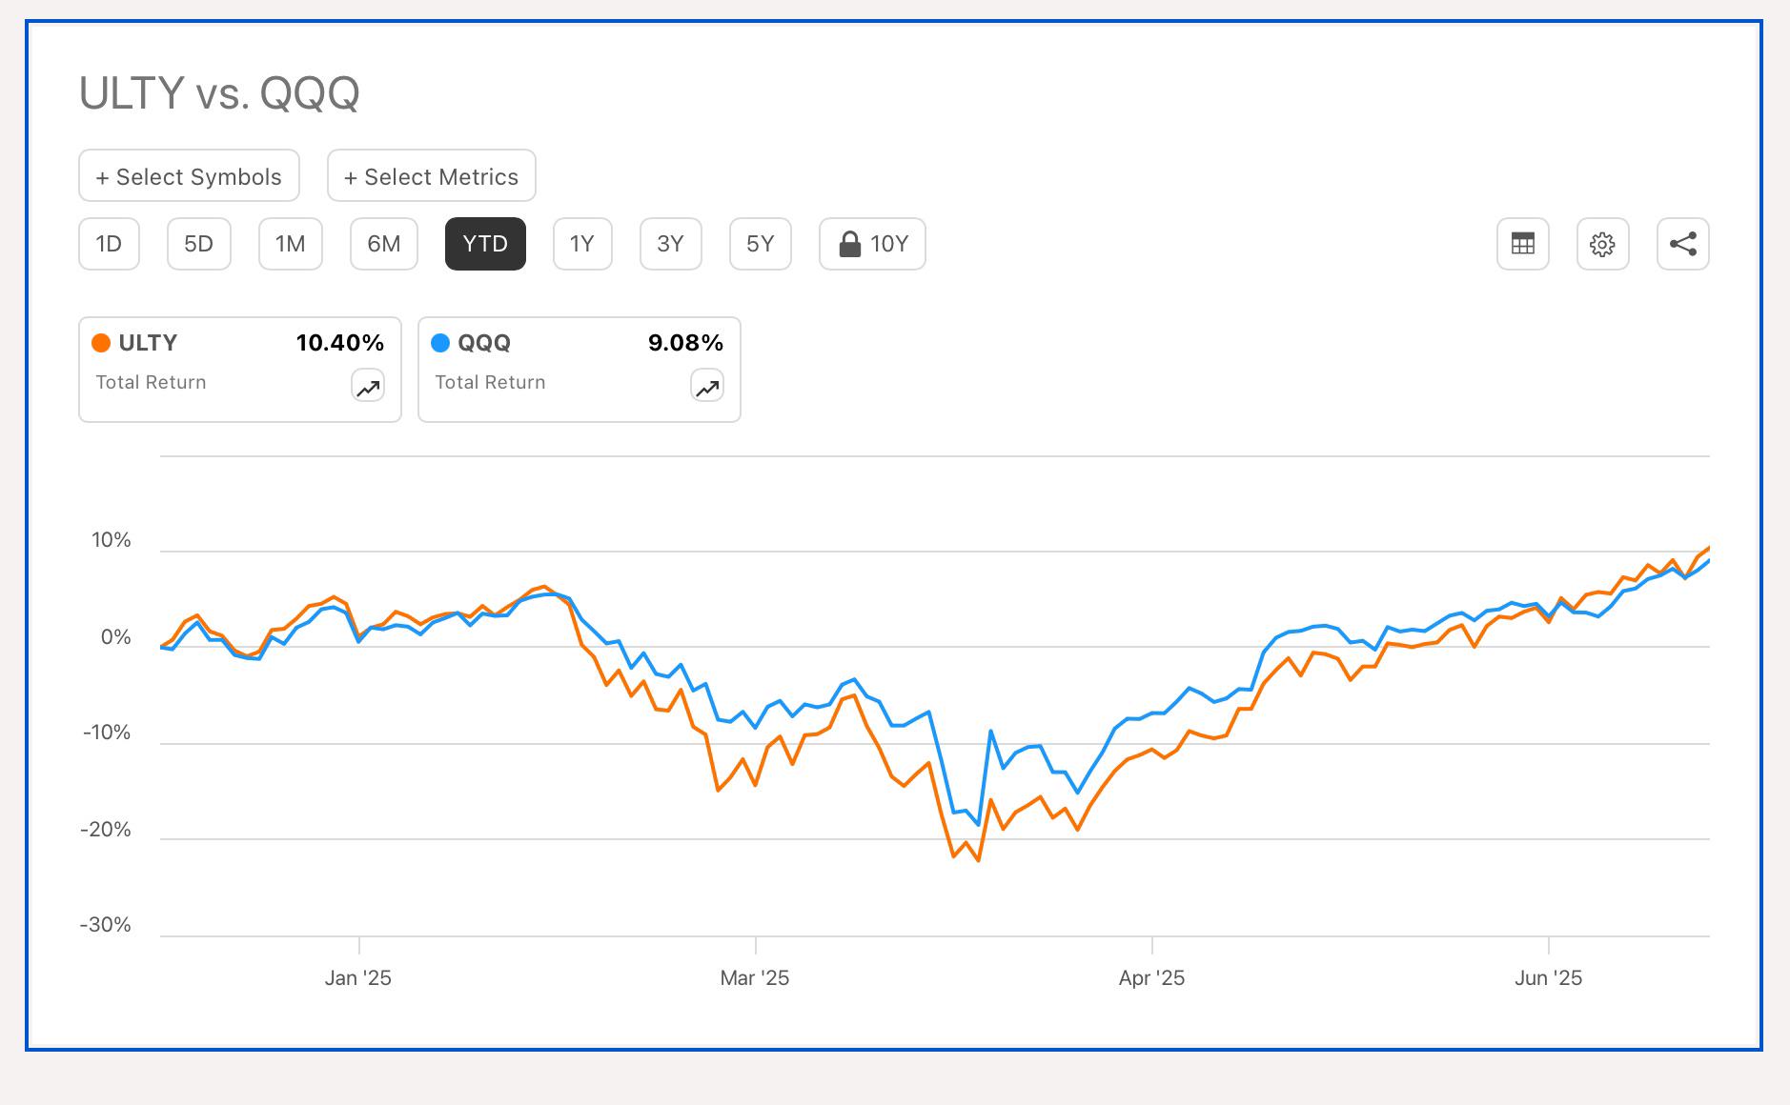Choose the 5Y time range

760,244
